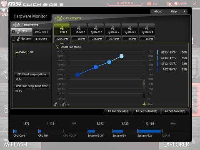Click the Hardware Monitor title
The width and height of the screenshot is (200, 150).
(30, 16)
